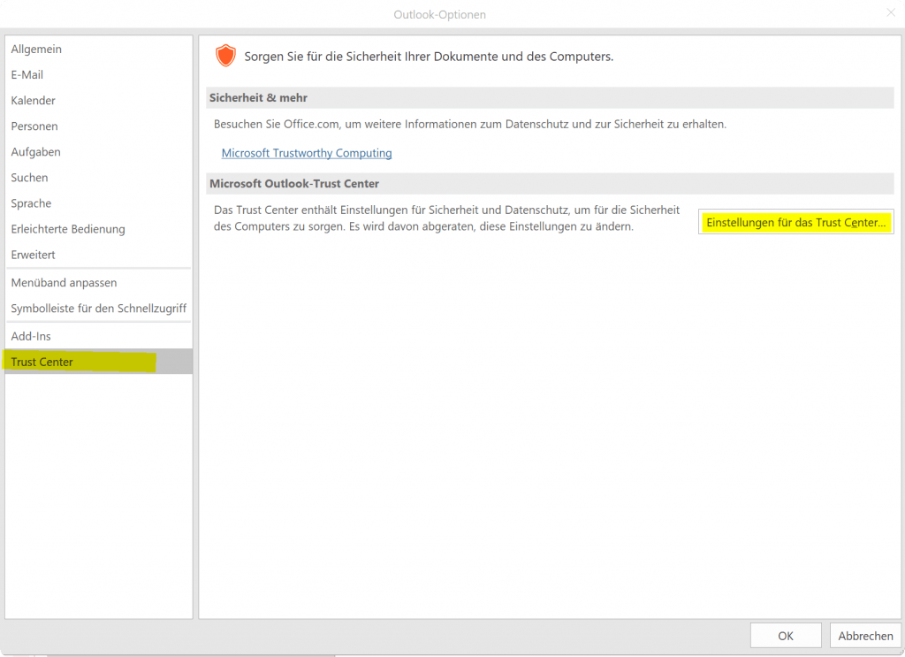Viewport: 905px width, 657px height.
Task: Open Symbolleiste für den Schnellzugriff
Action: pyautogui.click(x=99, y=309)
